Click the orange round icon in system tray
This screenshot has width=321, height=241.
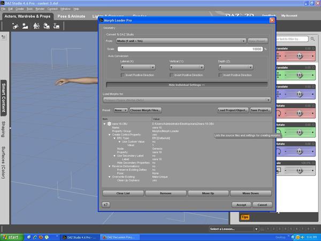[298, 237]
